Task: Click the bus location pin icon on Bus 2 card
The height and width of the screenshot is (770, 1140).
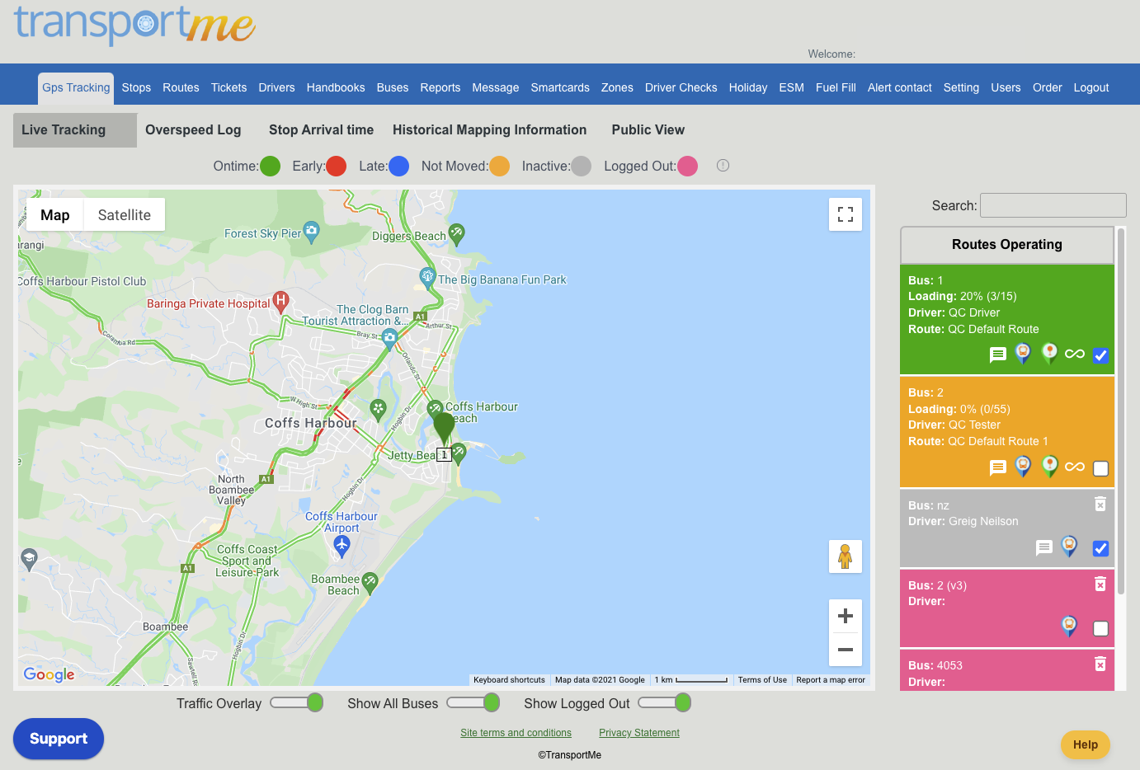Action: click(1023, 467)
